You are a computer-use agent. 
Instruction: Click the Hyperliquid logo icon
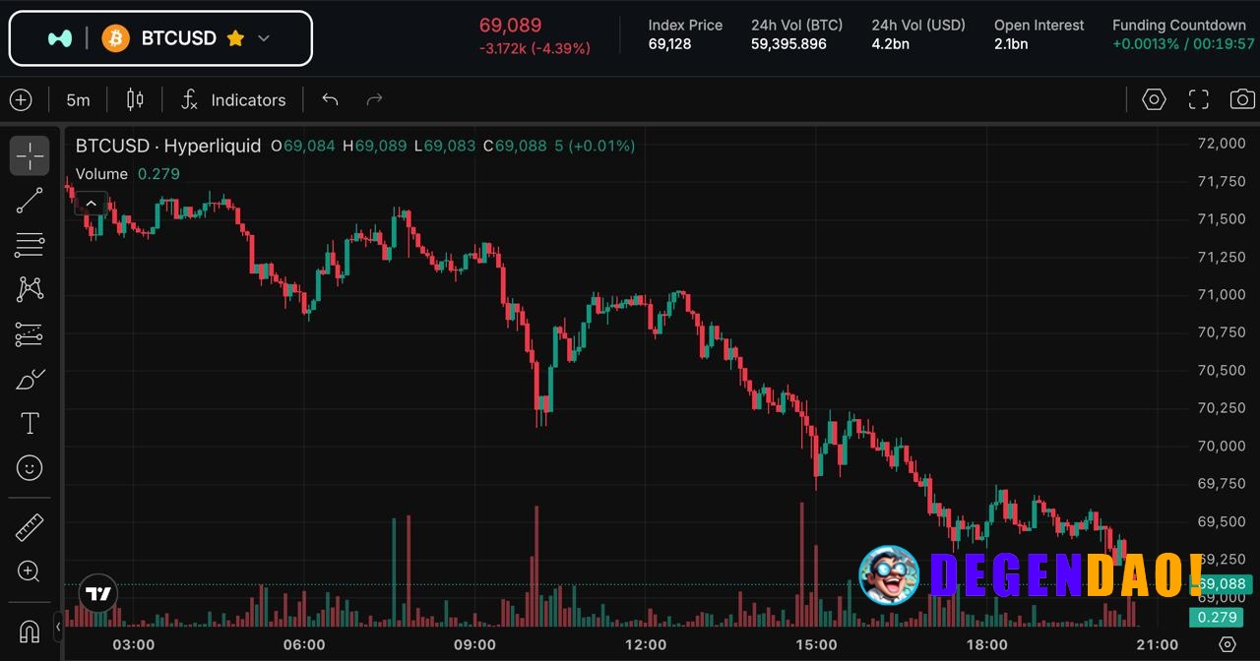point(60,38)
